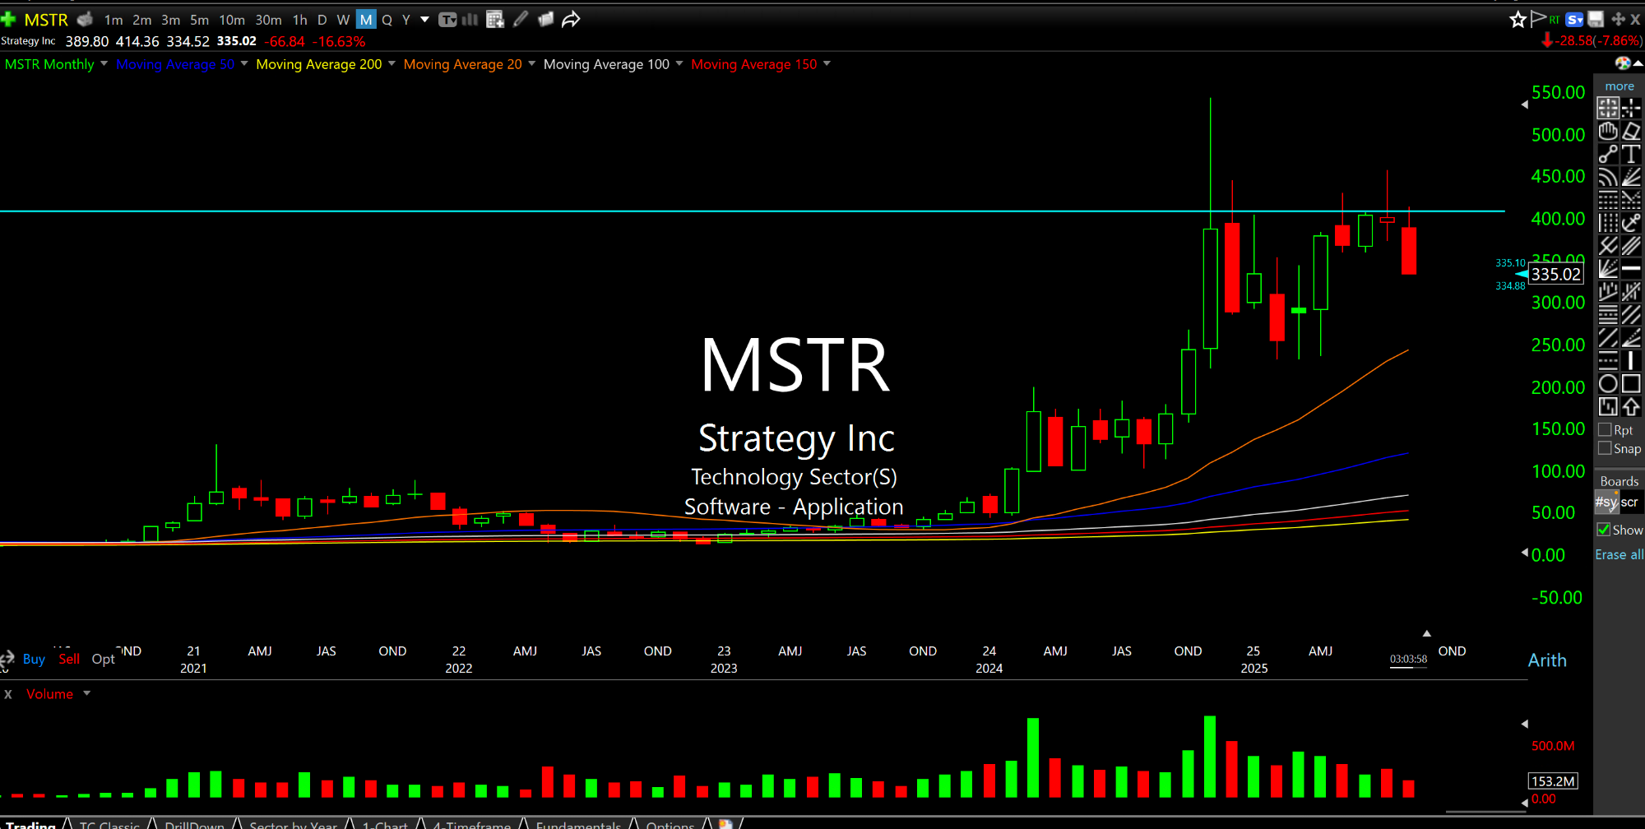Click the bar chart style icon in toolbar
This screenshot has width=1645, height=829.
[470, 19]
